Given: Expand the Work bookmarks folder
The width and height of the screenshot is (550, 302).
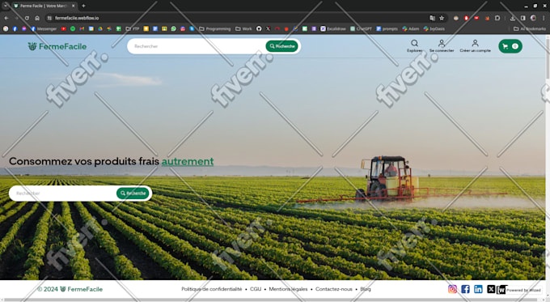Looking at the screenshot, I should point(243,29).
